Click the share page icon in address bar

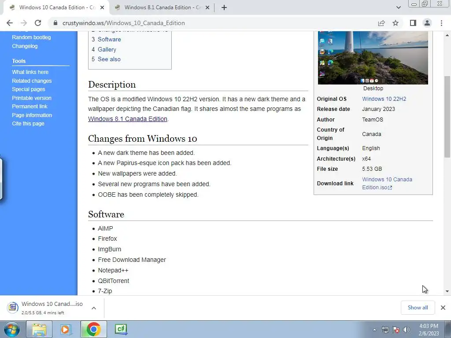(381, 23)
